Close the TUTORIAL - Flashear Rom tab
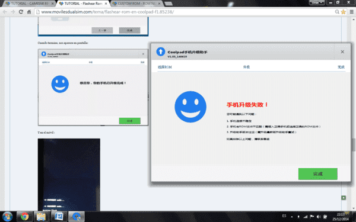The image size is (356, 222). (106, 4)
